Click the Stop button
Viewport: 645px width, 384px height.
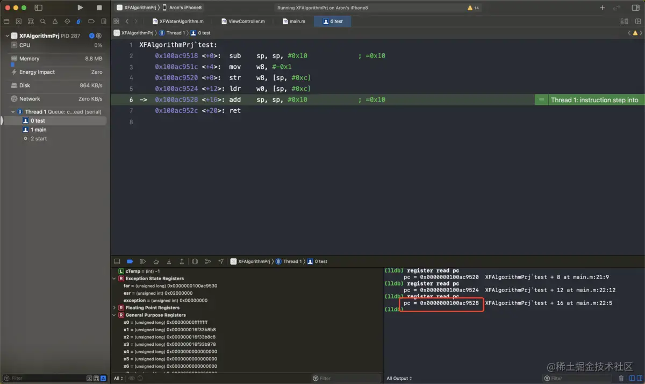tap(99, 8)
